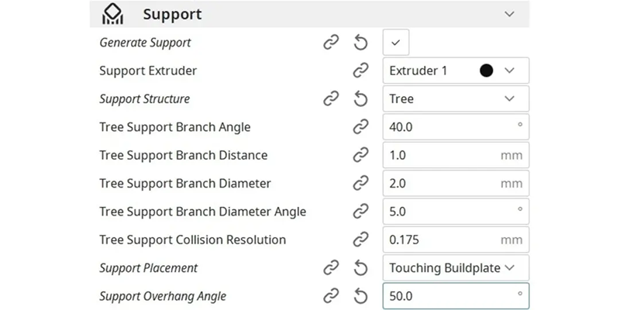This screenshot has width=620, height=310.
Task: Click link icon for Tree Support Collision Resolution
Action: point(360,239)
